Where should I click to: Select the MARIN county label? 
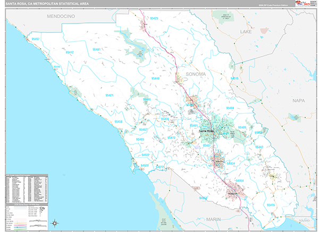(x=214, y=218)
